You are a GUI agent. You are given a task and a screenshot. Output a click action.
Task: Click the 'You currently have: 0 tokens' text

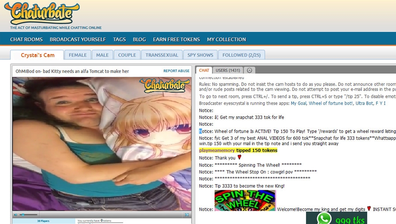94,220
